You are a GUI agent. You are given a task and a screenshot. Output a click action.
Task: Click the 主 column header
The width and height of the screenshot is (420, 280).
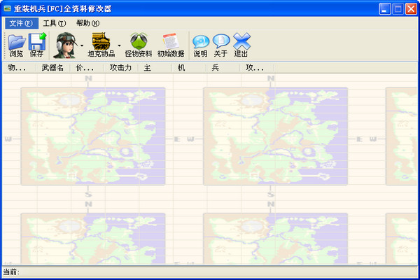coord(155,68)
